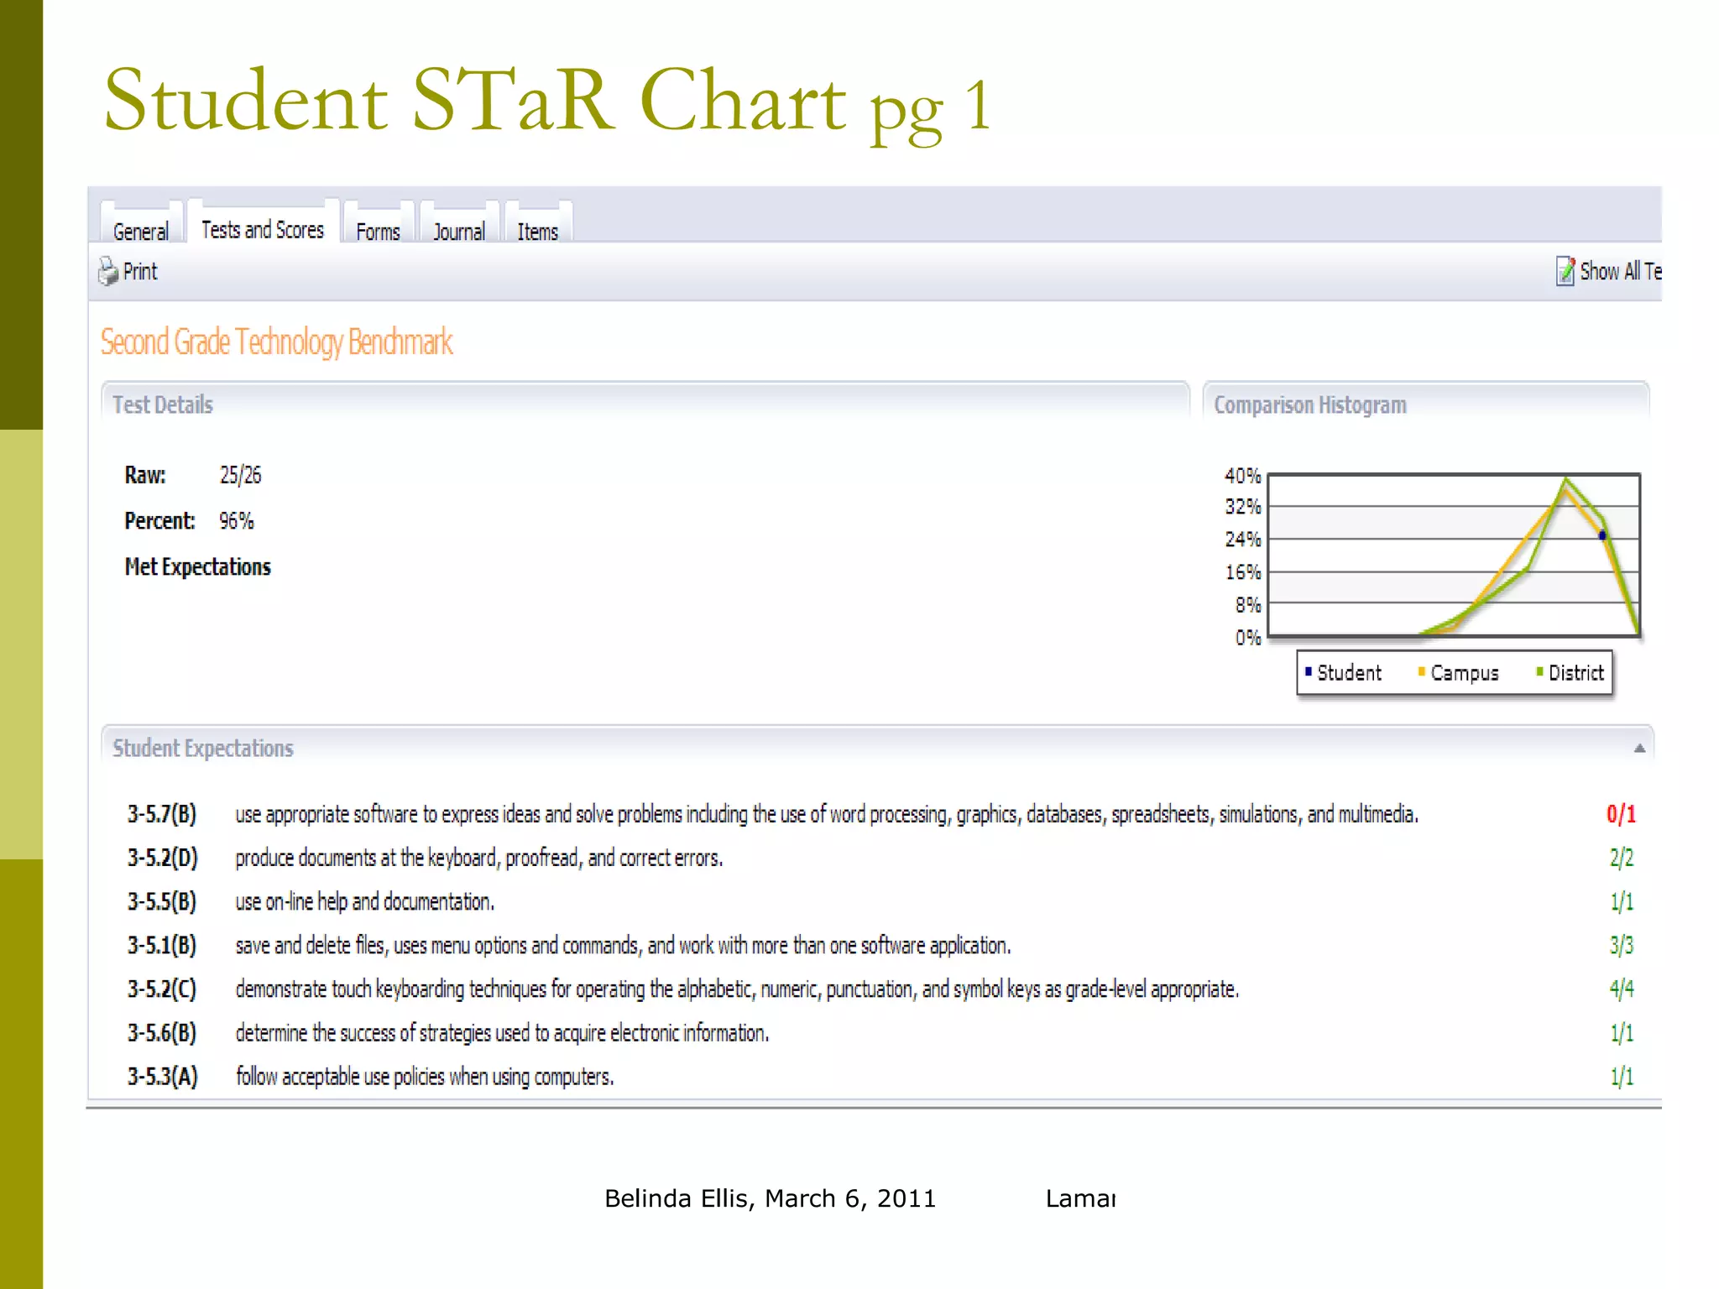Click the student data point on histogram
Screen dimensions: 1719x1289
coord(1601,535)
